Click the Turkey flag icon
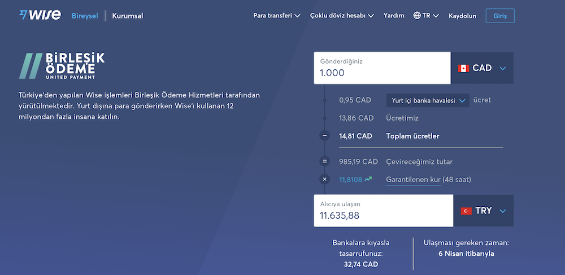The height and width of the screenshot is (275, 565). tap(466, 211)
